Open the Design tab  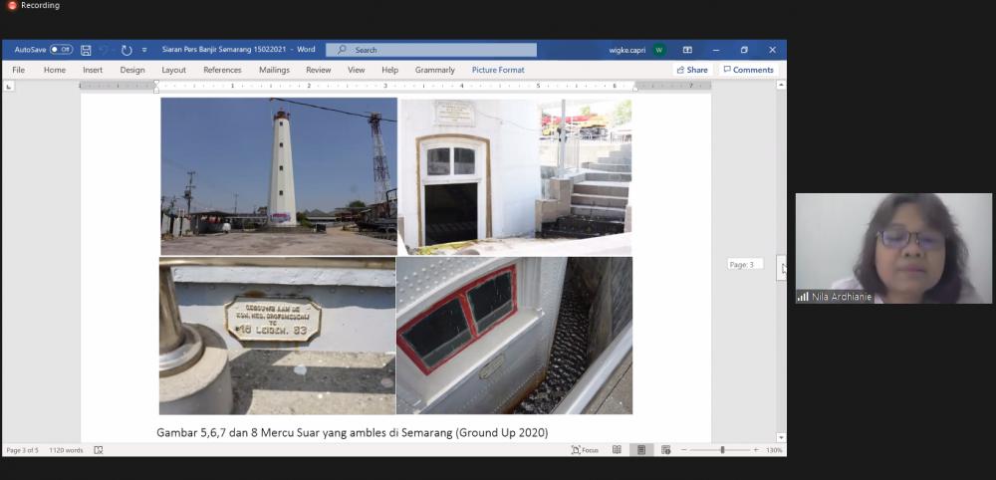coord(132,70)
